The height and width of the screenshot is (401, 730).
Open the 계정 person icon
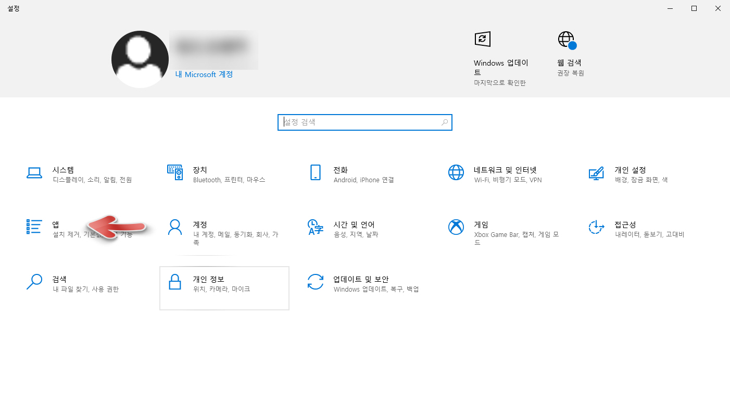pos(175,227)
